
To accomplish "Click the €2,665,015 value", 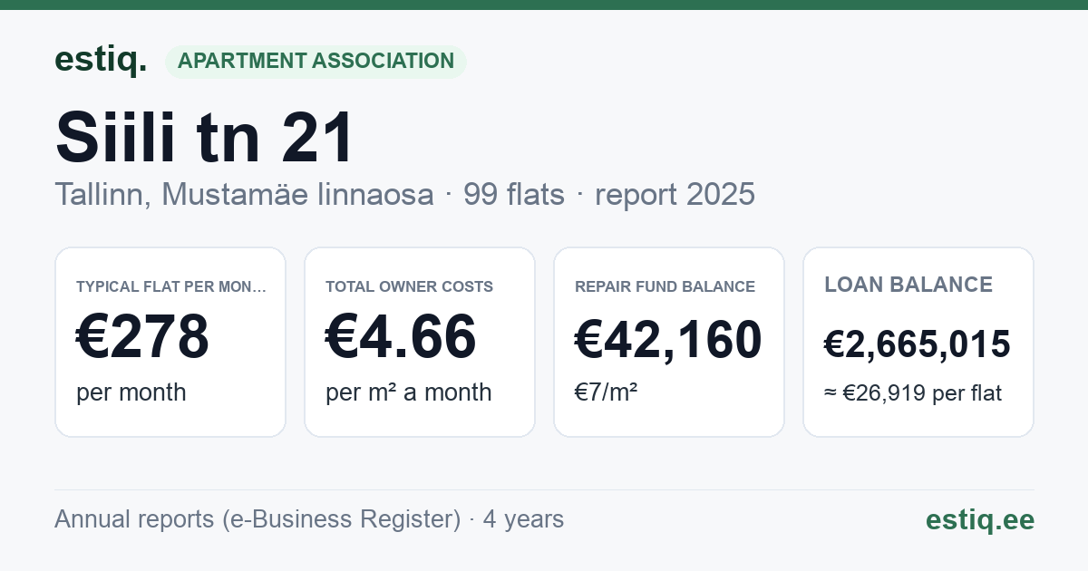I will [917, 344].
